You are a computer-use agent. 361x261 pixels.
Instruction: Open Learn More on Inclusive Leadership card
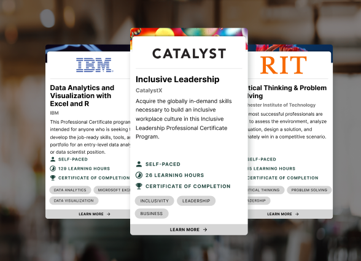pyautogui.click(x=189, y=230)
